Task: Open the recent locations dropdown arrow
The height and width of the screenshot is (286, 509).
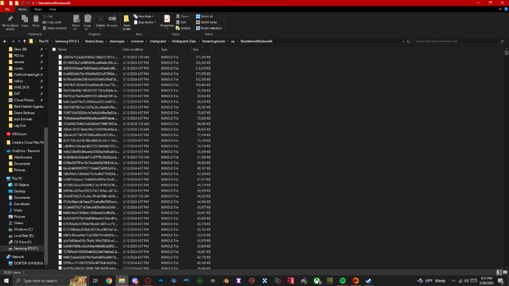Action: [18, 41]
